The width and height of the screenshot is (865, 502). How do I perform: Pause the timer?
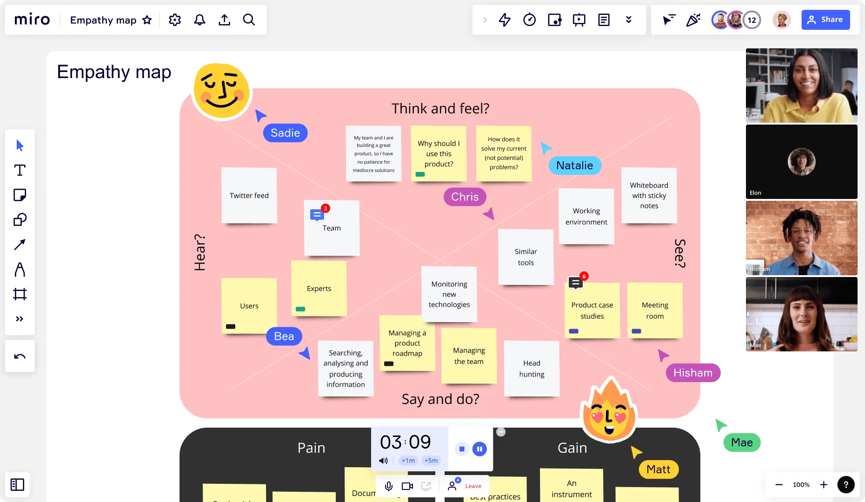click(479, 449)
